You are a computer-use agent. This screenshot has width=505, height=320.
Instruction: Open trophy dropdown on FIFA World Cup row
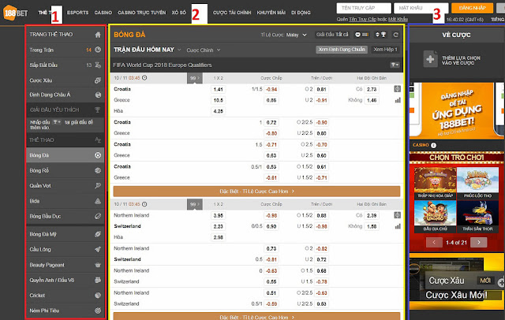pos(395,65)
